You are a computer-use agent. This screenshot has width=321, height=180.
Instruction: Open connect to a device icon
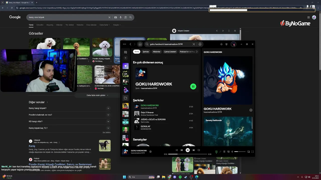(228, 151)
